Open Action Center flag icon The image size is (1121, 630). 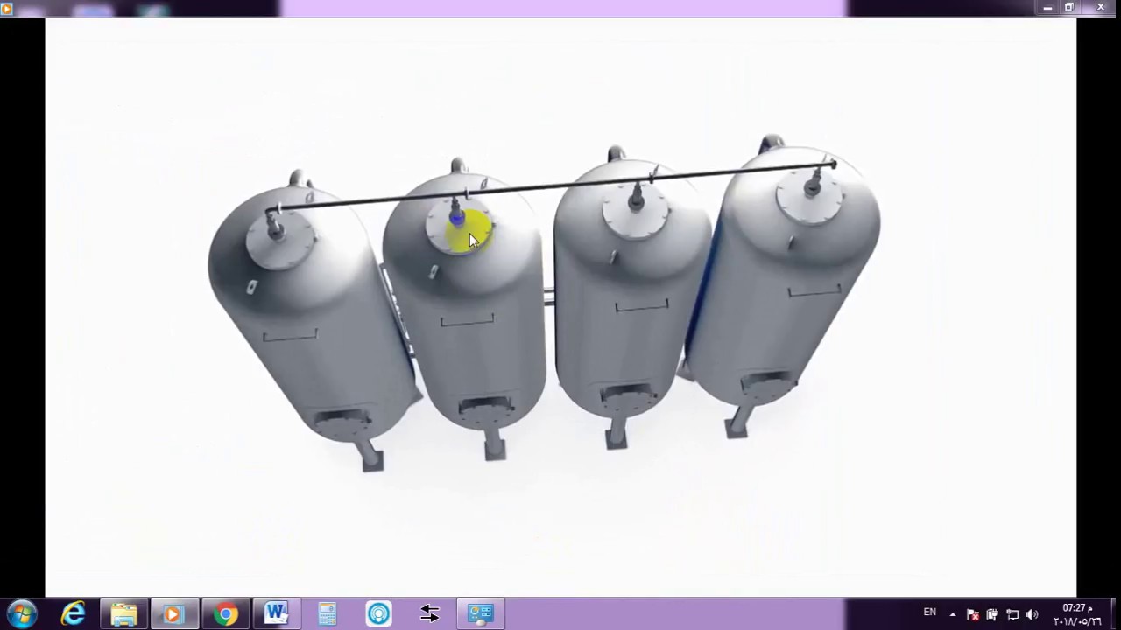(972, 615)
